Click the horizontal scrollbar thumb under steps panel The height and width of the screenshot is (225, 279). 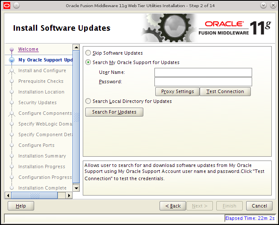pos(35,196)
